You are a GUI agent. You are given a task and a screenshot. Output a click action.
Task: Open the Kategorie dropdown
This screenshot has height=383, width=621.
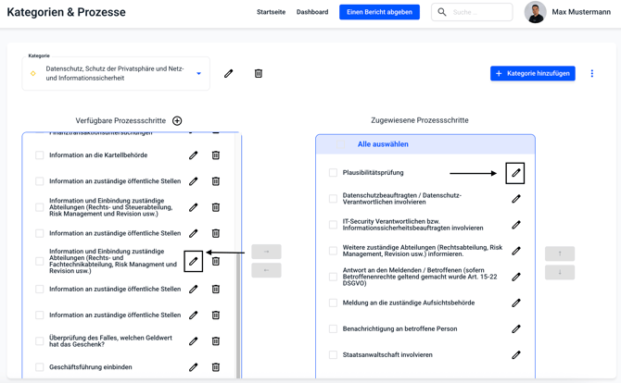pyautogui.click(x=198, y=73)
